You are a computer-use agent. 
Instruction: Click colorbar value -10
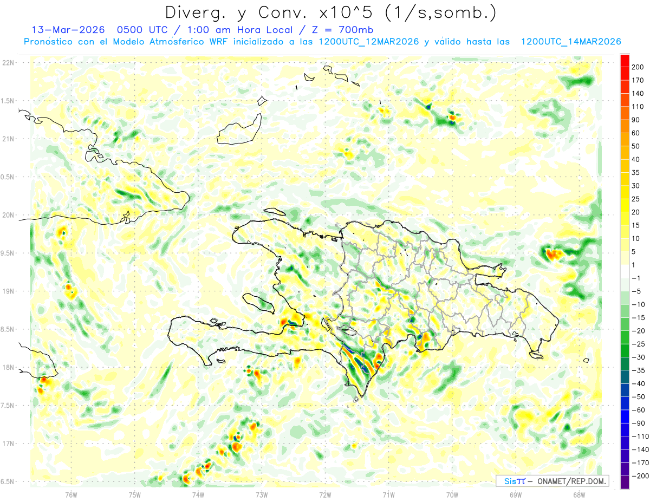click(638, 304)
